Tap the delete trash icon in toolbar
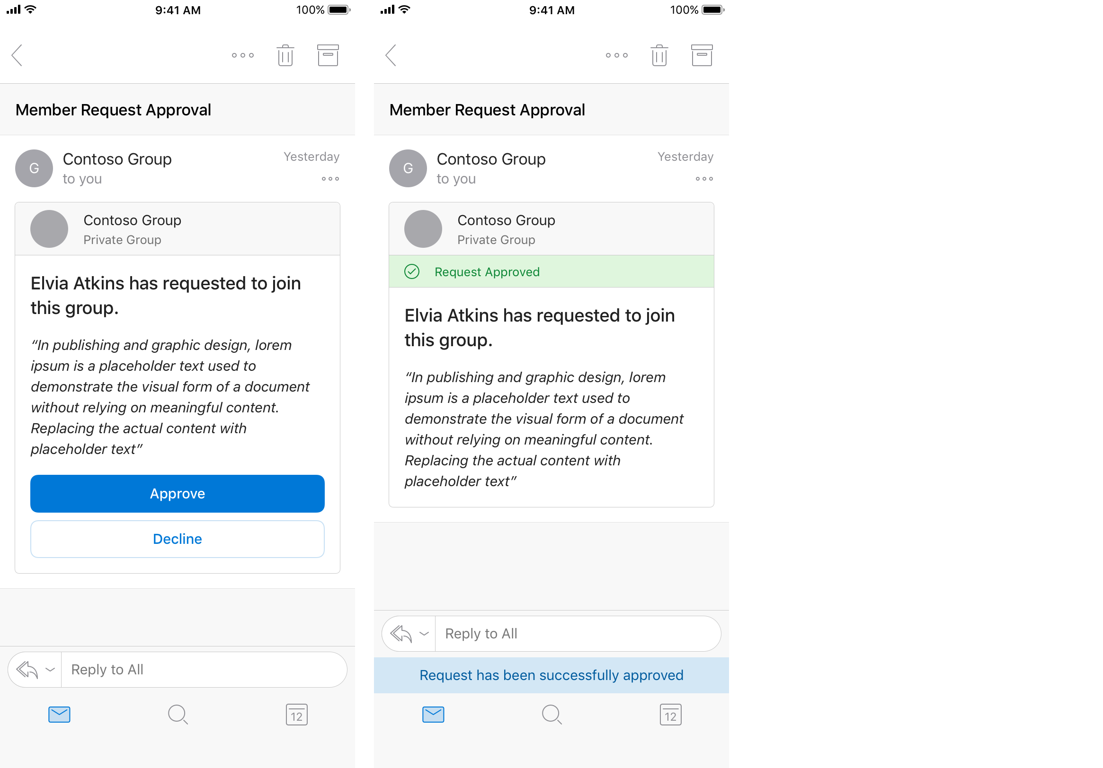The width and height of the screenshot is (1103, 768). coord(287,54)
